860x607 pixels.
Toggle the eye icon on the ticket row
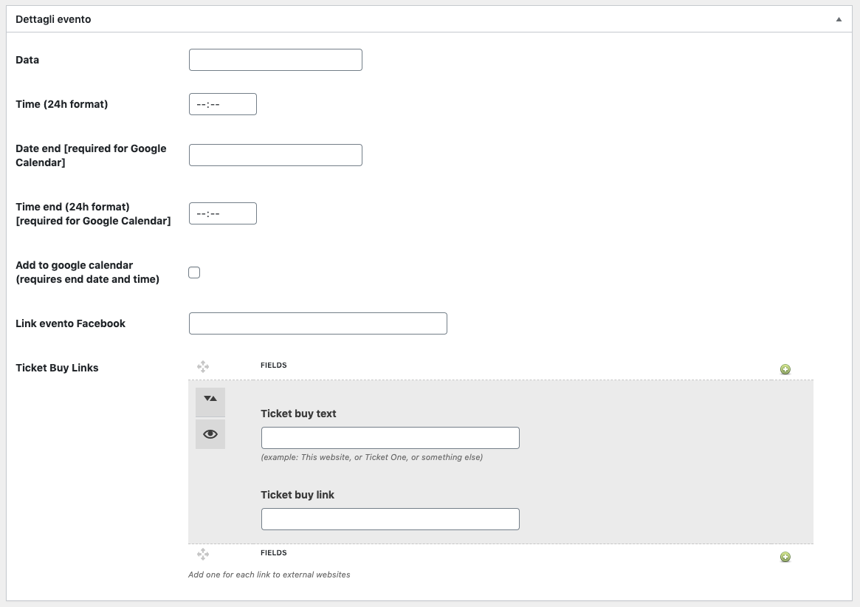click(210, 434)
